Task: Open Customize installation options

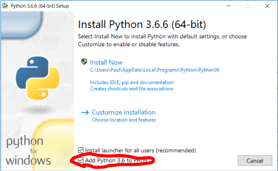Action: (124, 112)
